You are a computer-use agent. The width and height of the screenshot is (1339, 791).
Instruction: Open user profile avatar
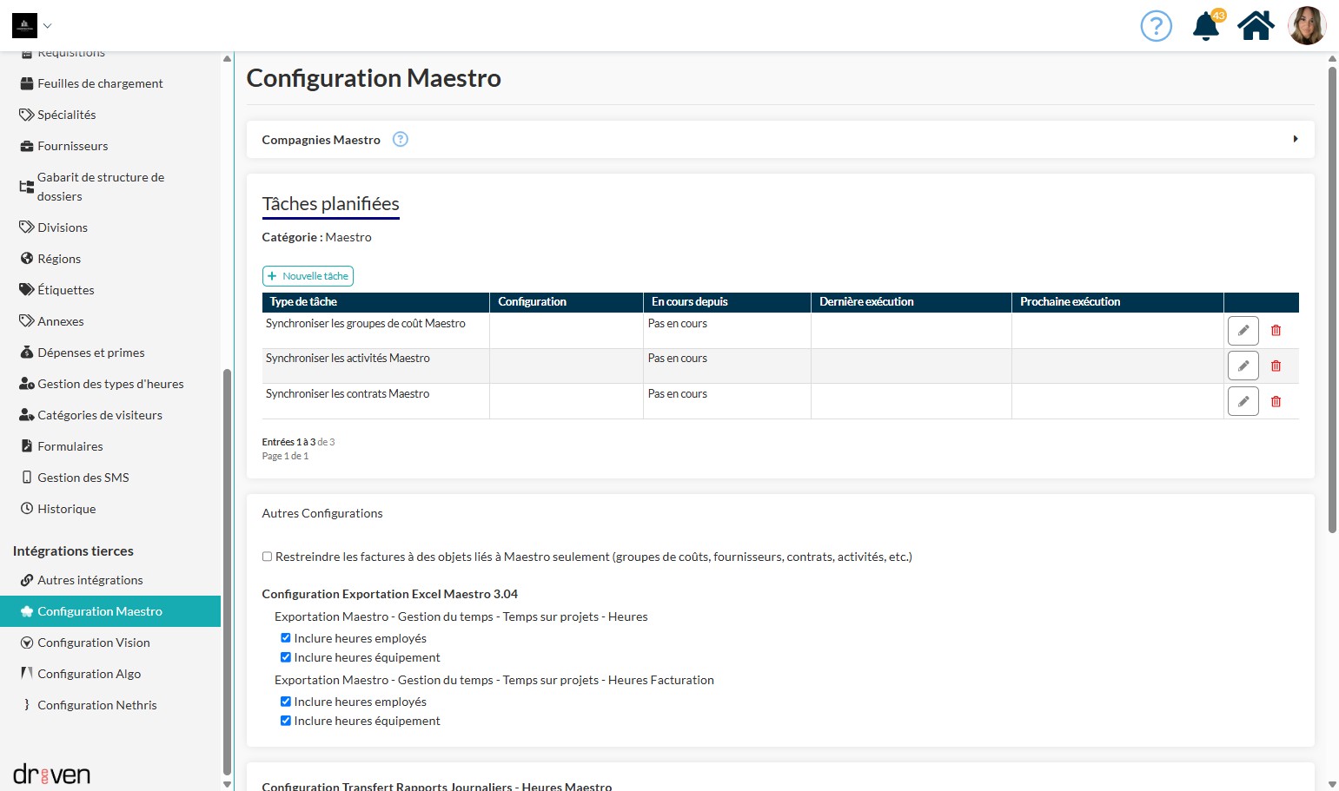click(1307, 26)
